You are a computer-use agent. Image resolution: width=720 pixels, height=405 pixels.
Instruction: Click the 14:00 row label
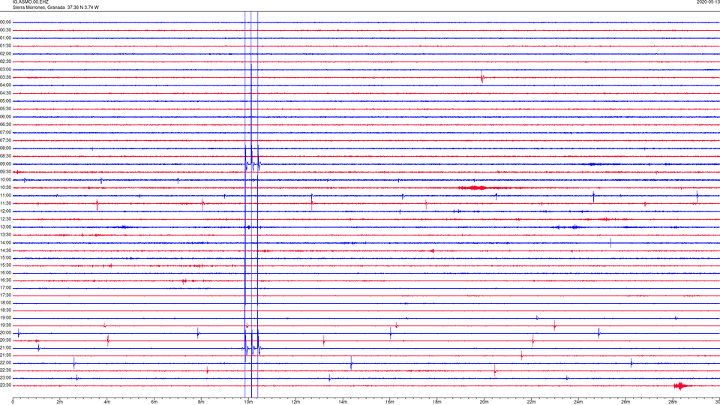(x=5, y=243)
